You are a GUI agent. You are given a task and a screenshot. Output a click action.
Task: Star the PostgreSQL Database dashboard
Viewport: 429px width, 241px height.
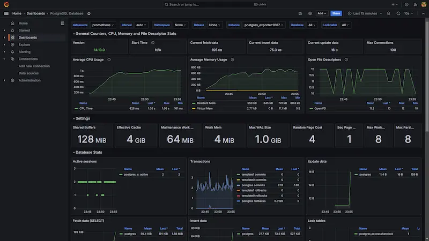coord(89,13)
